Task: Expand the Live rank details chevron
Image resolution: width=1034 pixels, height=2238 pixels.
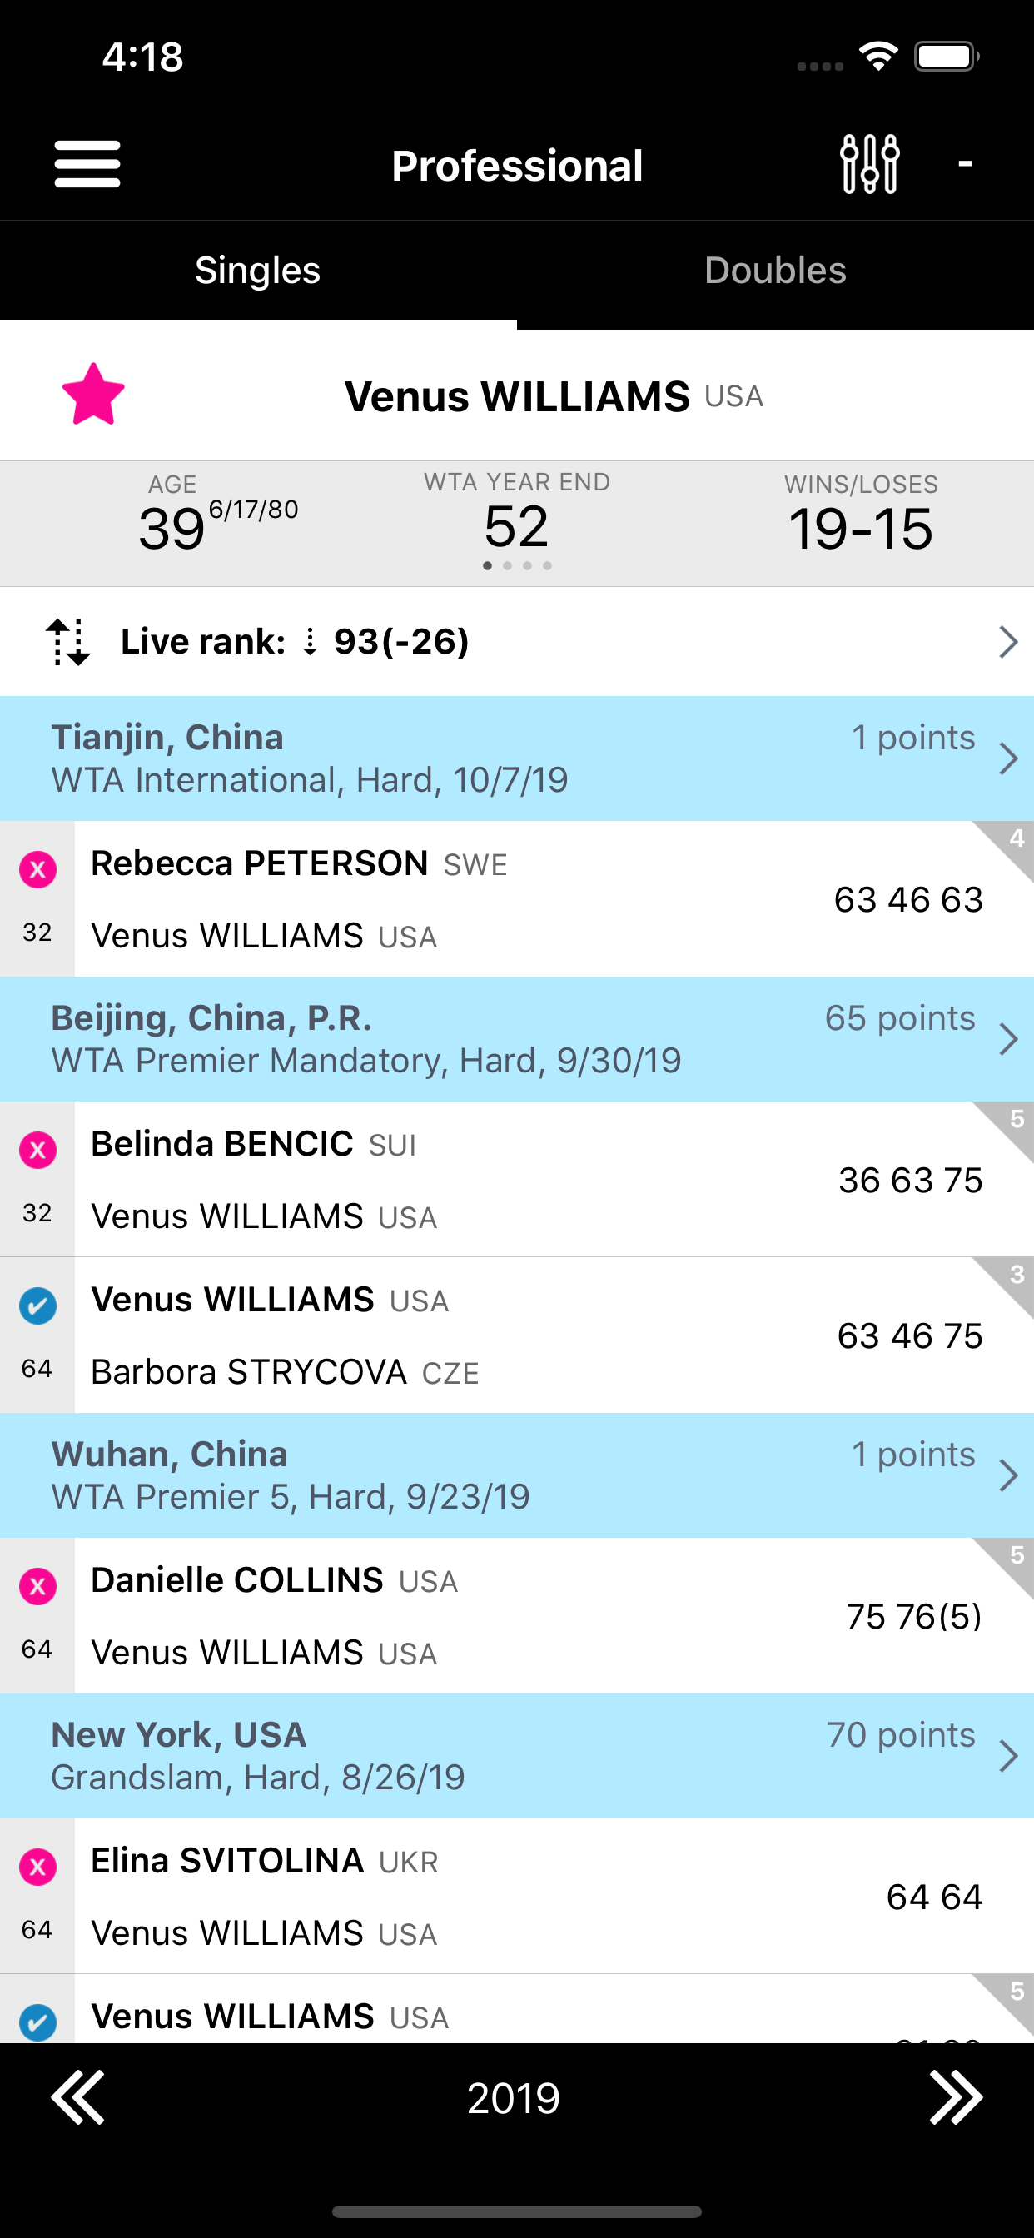Action: [1007, 642]
